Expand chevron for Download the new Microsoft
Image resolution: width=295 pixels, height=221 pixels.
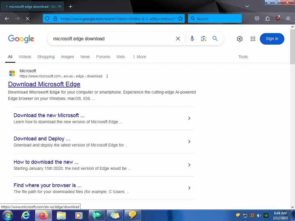pos(189,118)
